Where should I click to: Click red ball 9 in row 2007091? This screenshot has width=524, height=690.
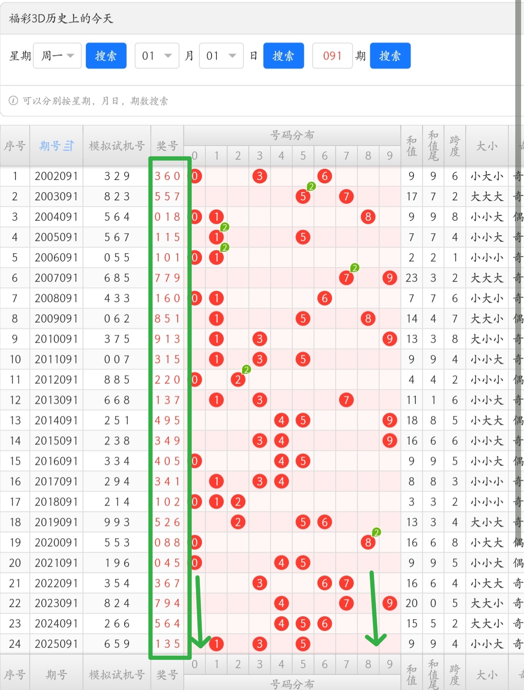click(390, 278)
